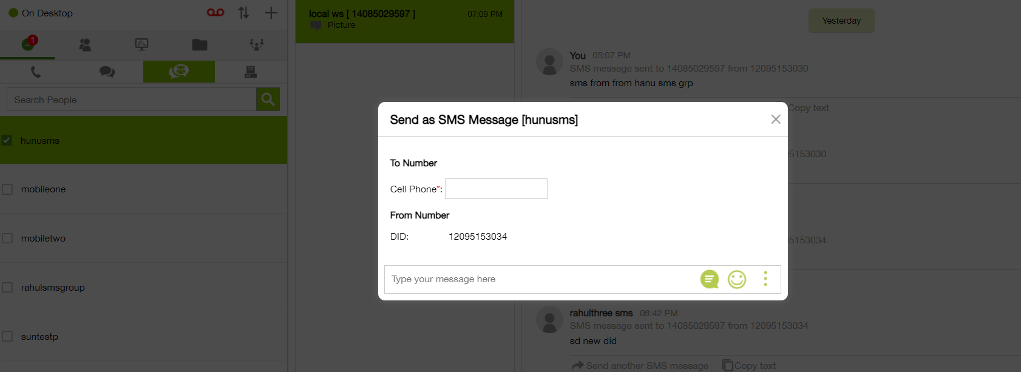
Task: Click the plus add icon
Action: click(x=271, y=13)
